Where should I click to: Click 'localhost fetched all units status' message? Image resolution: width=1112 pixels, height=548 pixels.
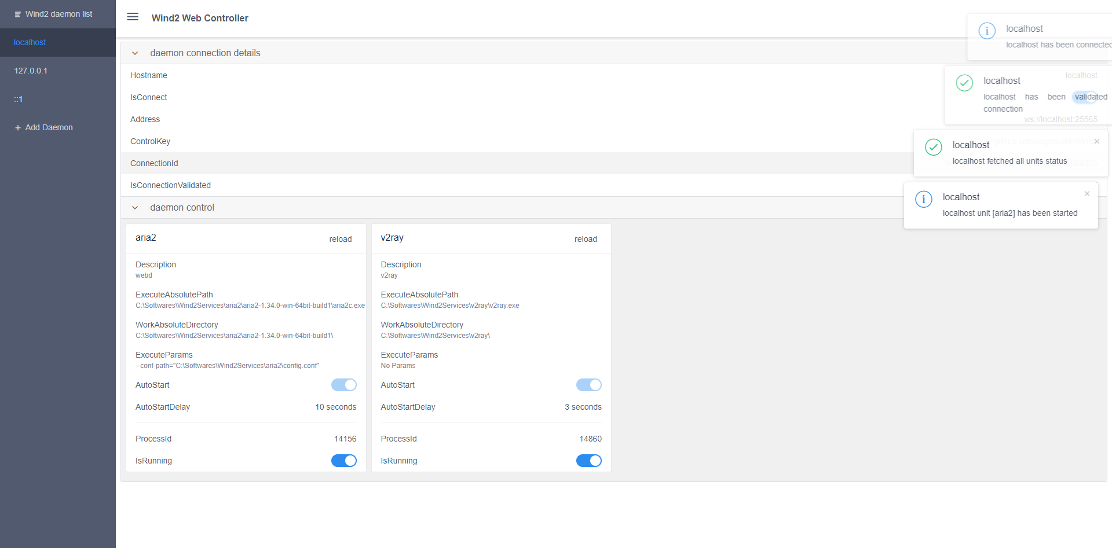[x=1009, y=161]
